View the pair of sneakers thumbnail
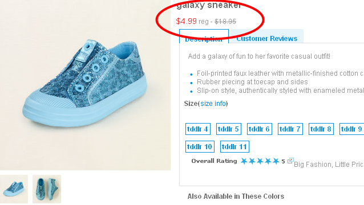 point(47,189)
